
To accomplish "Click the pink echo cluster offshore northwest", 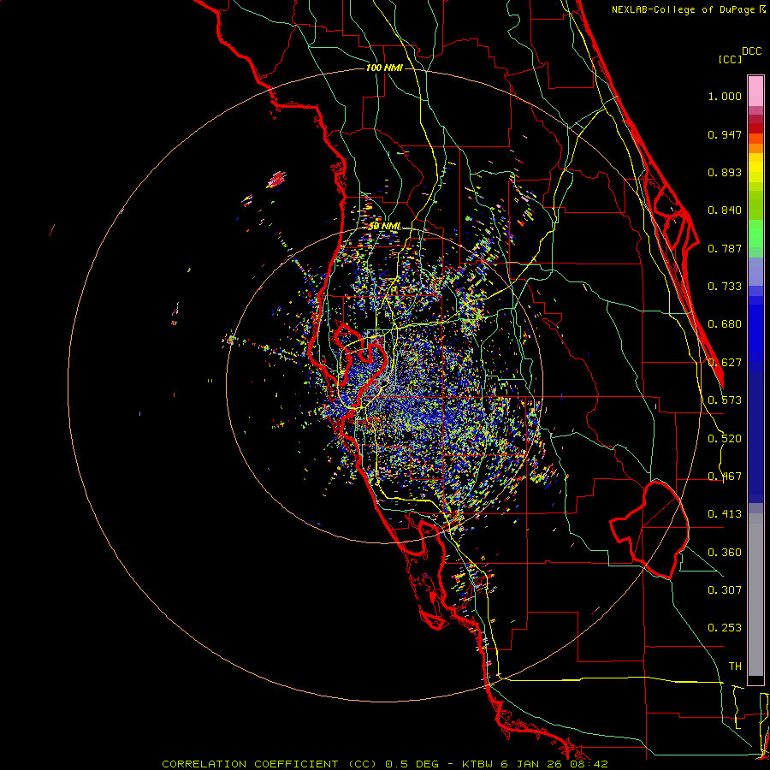I will pyautogui.click(x=276, y=180).
